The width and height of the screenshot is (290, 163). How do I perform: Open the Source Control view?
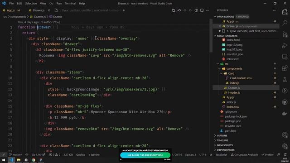285,34
